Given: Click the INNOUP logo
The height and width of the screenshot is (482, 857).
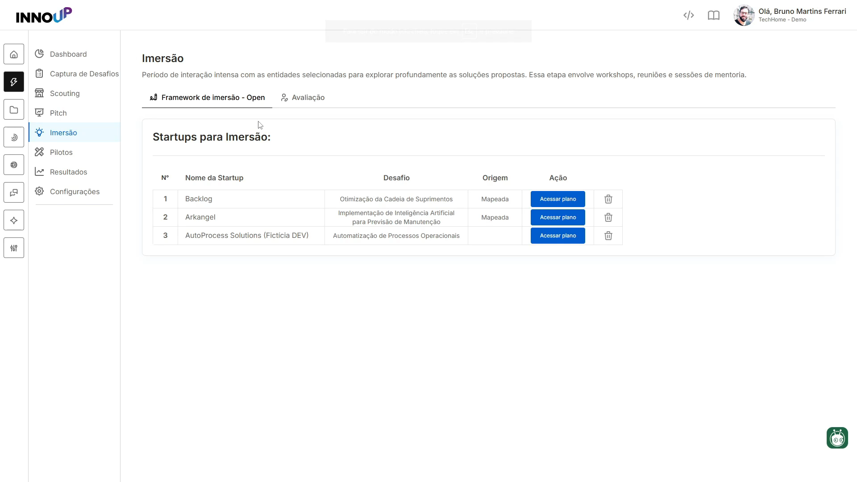Looking at the screenshot, I should coord(44,15).
